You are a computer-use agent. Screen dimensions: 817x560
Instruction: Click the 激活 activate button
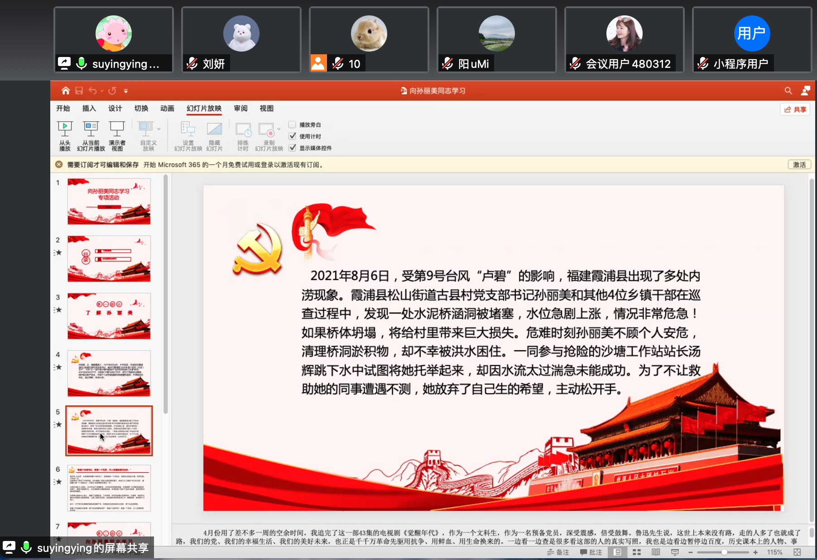click(x=799, y=165)
